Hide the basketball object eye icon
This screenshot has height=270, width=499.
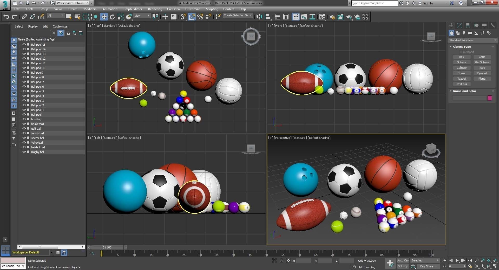coord(24,124)
